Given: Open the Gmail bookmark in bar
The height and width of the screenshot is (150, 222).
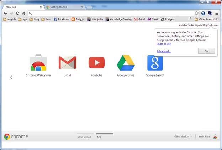Looking at the screenshot, I should [139, 19].
